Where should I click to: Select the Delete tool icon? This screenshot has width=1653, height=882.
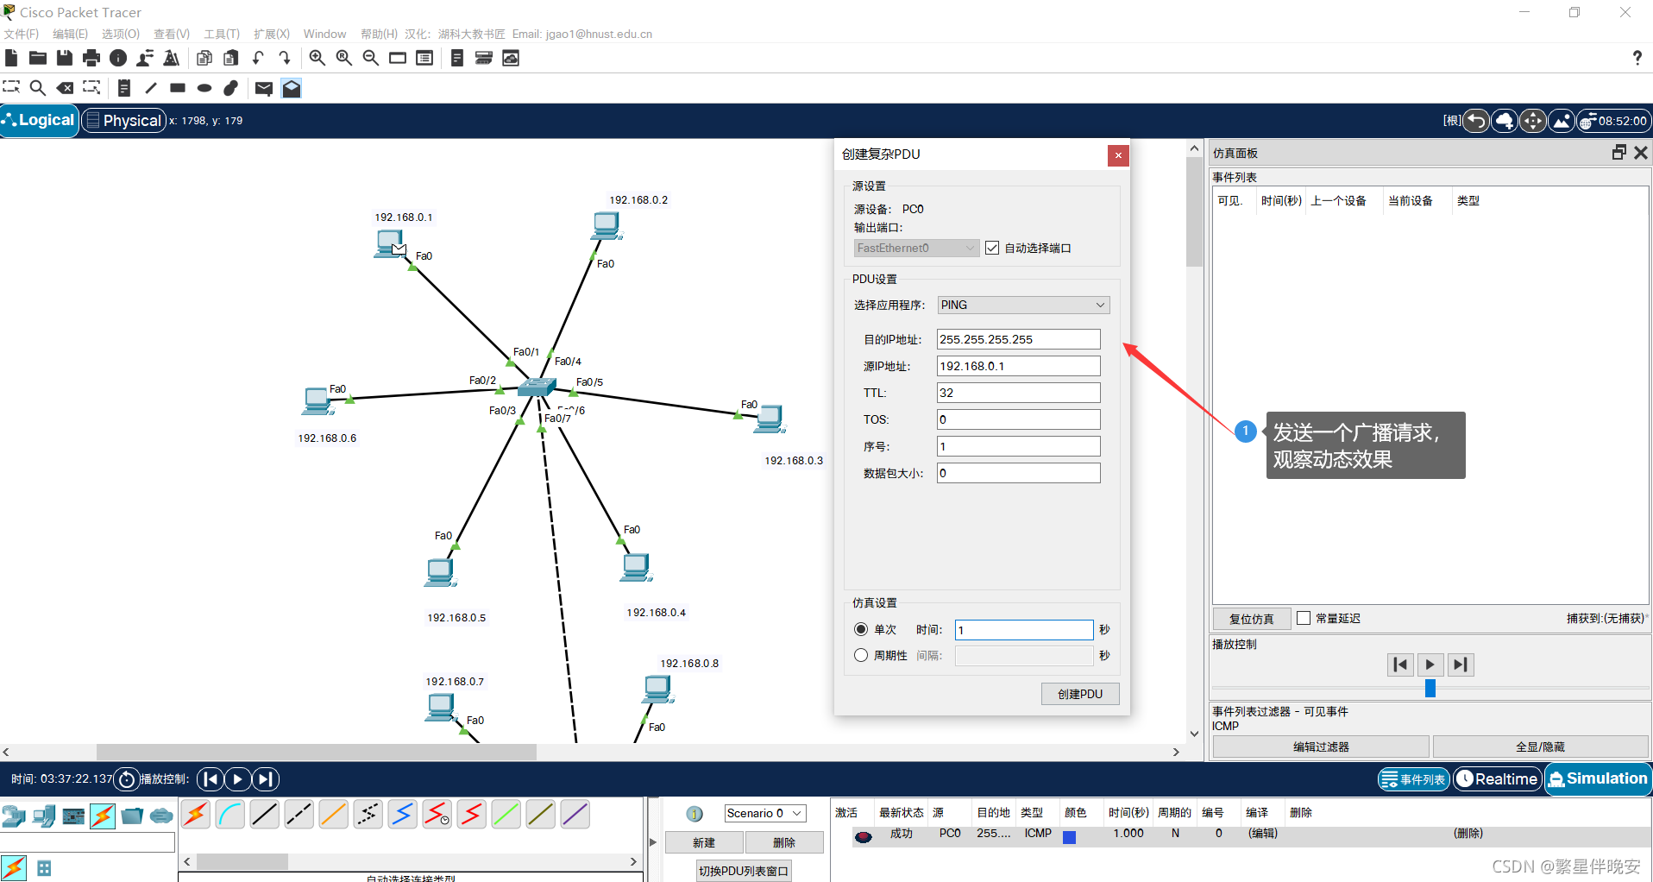tap(65, 88)
